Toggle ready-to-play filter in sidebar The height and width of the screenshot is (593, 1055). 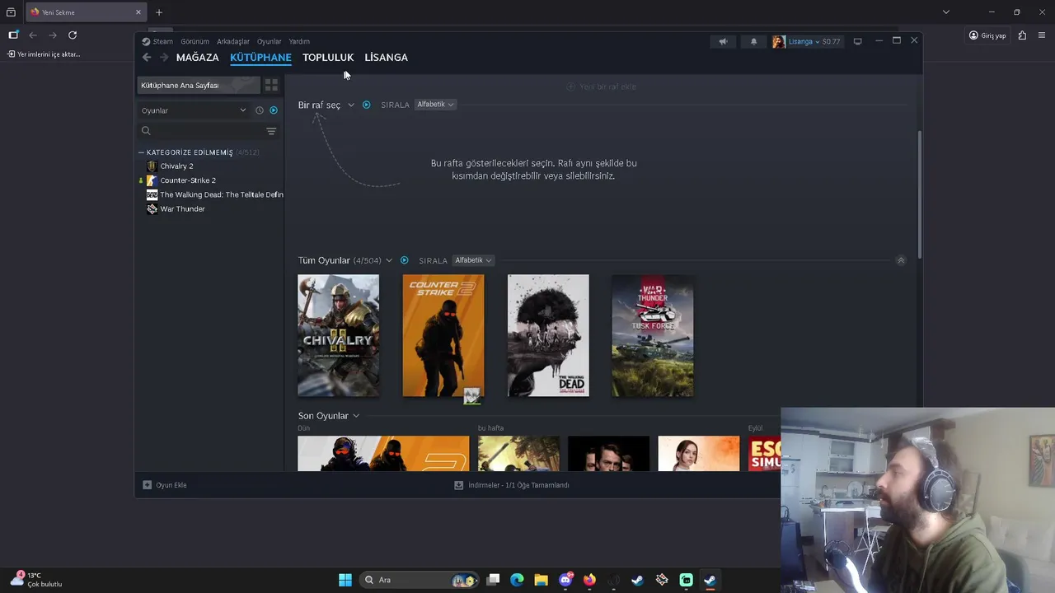(x=274, y=110)
